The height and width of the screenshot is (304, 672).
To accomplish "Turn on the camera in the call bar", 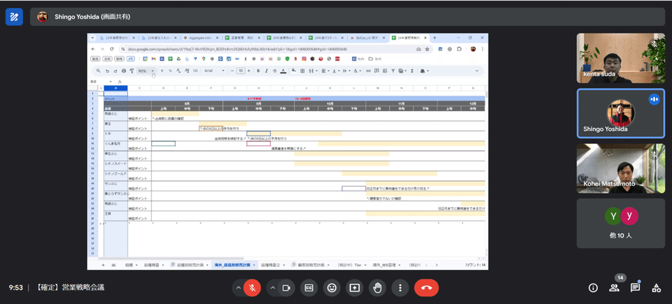I will (x=286, y=288).
